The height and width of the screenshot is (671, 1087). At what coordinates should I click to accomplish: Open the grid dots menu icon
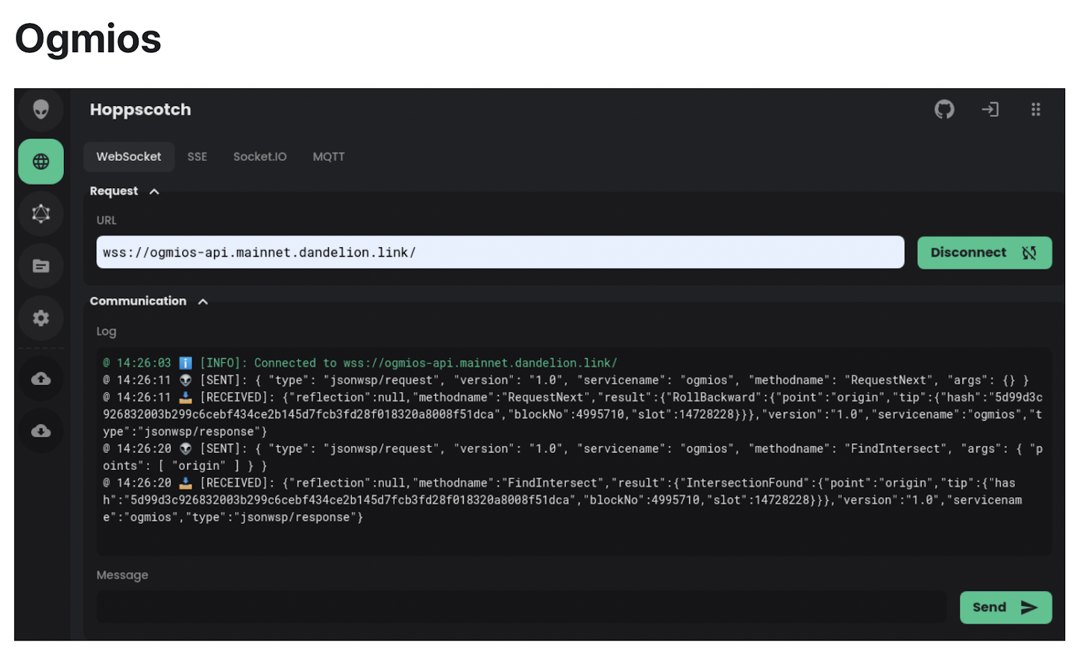click(1035, 109)
